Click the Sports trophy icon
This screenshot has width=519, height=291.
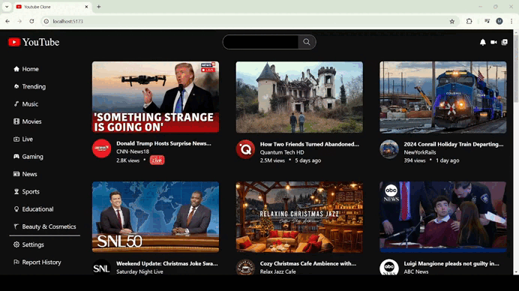16,191
